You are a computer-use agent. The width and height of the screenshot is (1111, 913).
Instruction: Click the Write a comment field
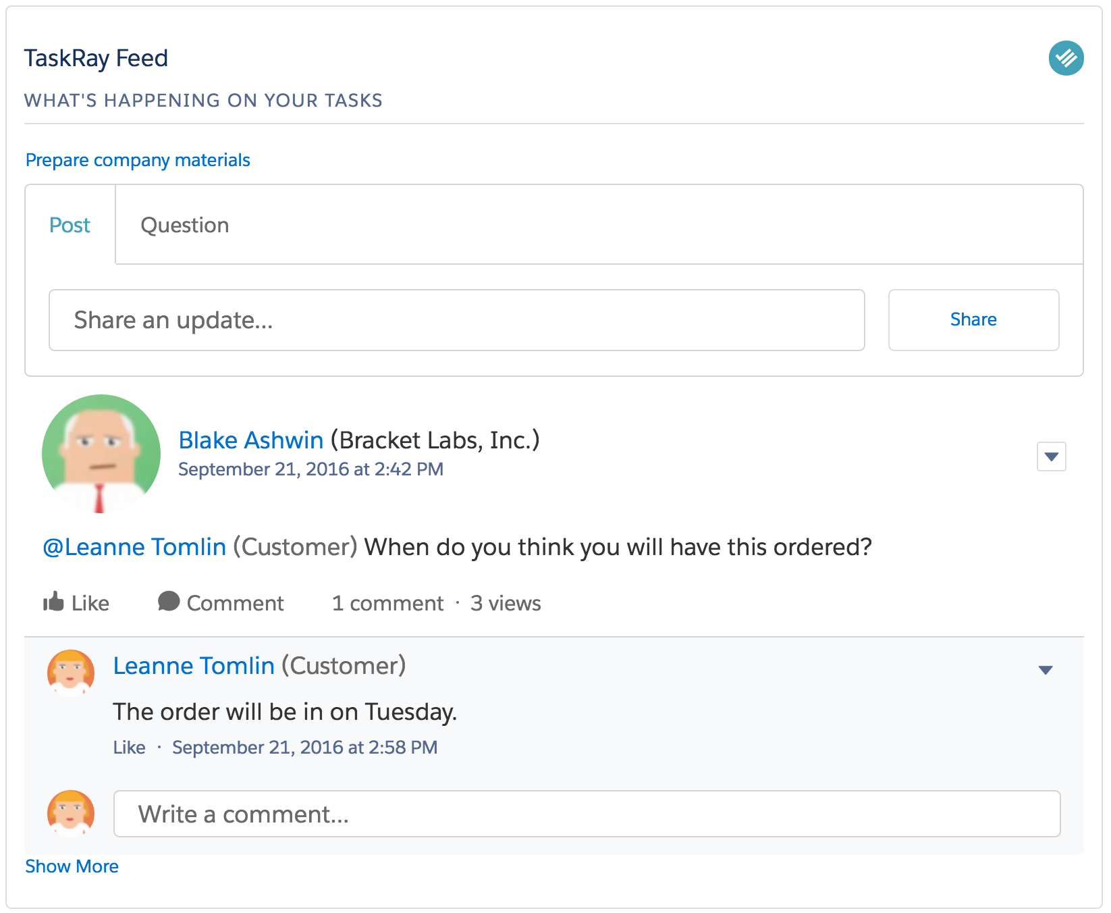[x=587, y=814]
